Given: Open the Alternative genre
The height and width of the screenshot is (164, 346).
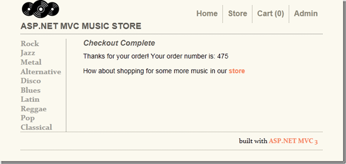Looking at the screenshot, I should pos(41,71).
